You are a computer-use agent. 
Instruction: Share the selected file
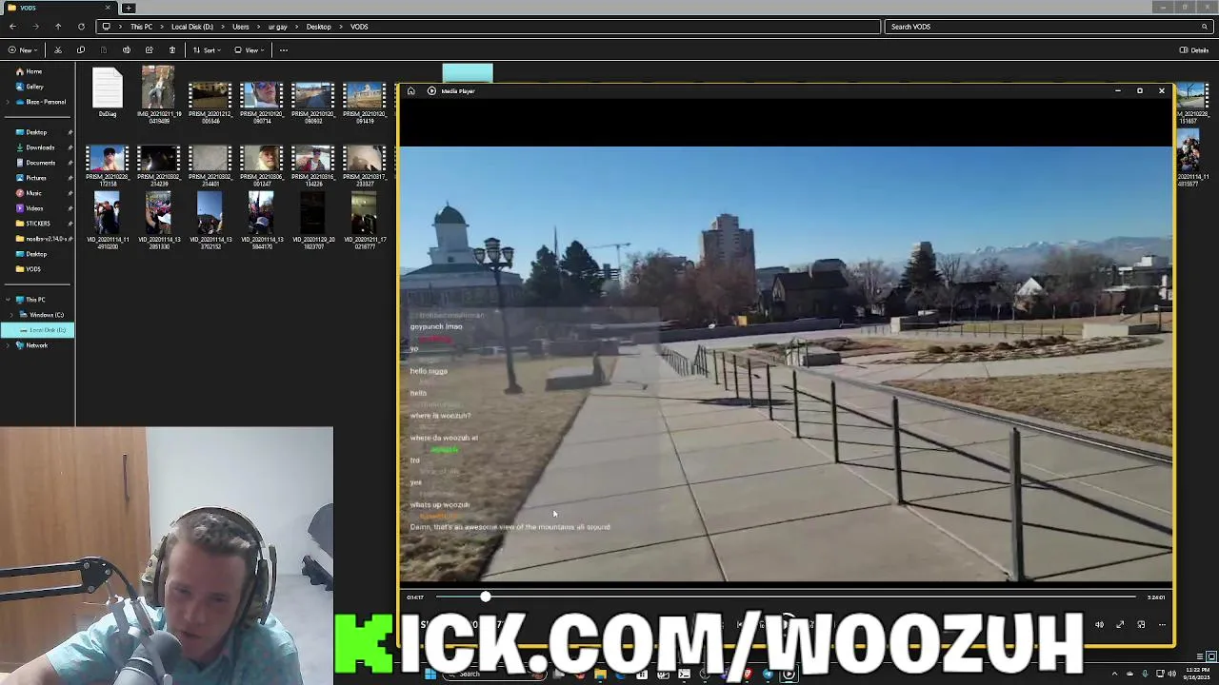click(x=149, y=50)
